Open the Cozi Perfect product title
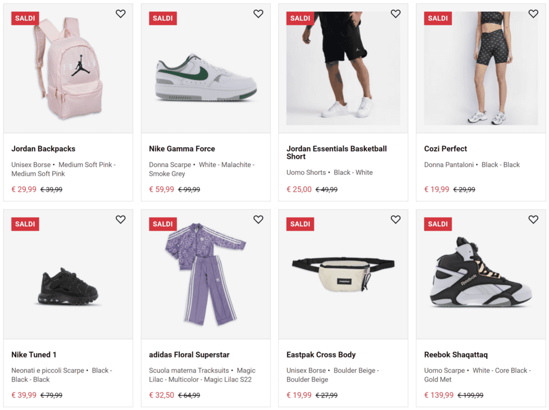 tap(446, 149)
